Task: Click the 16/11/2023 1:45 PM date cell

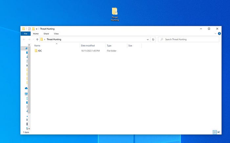Action: [x=90, y=51]
